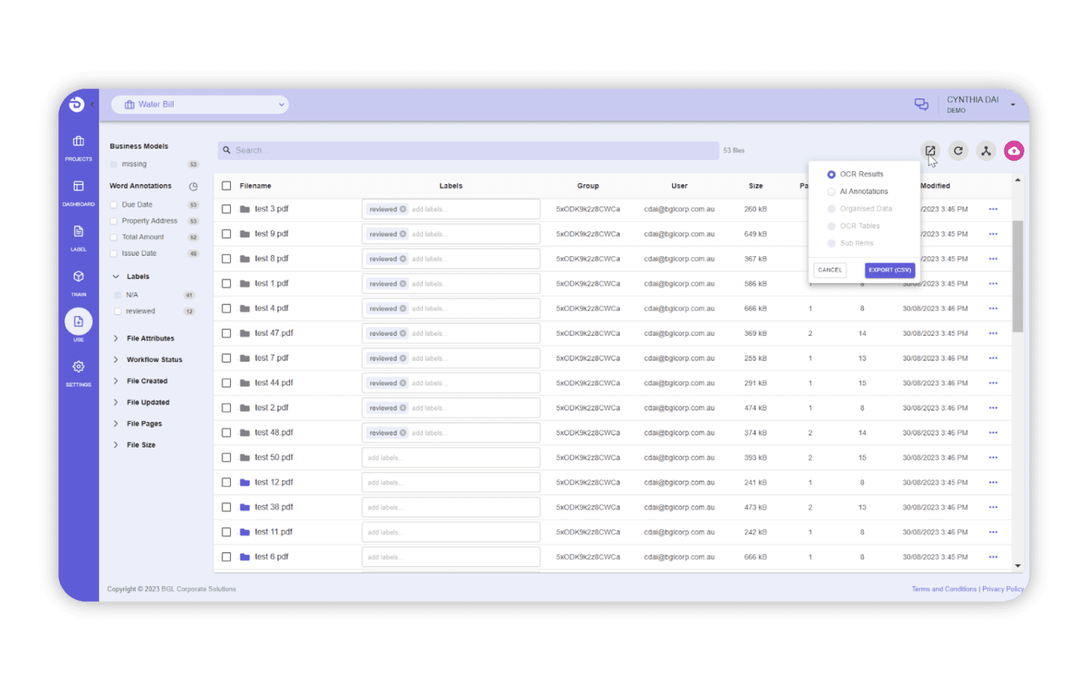The image size is (1088, 691).
Task: Check the checkbox next to test 3.pdf
Action: coord(226,208)
